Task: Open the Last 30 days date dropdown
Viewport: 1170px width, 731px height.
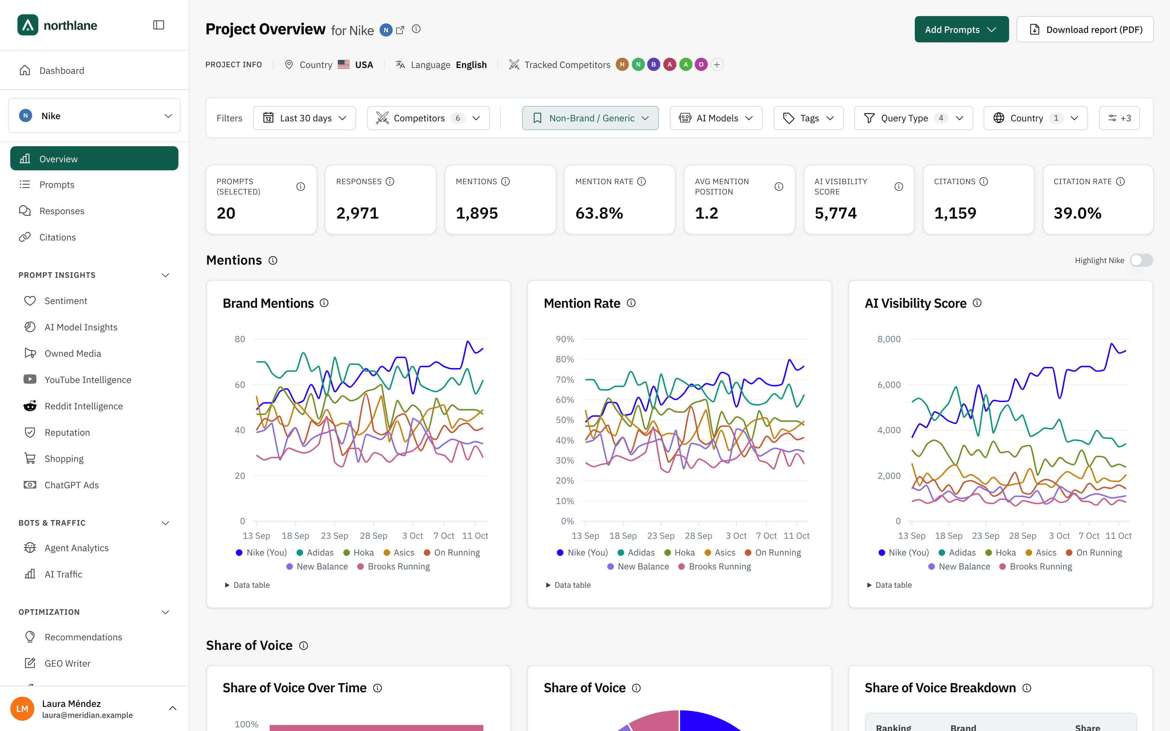Action: click(x=305, y=118)
